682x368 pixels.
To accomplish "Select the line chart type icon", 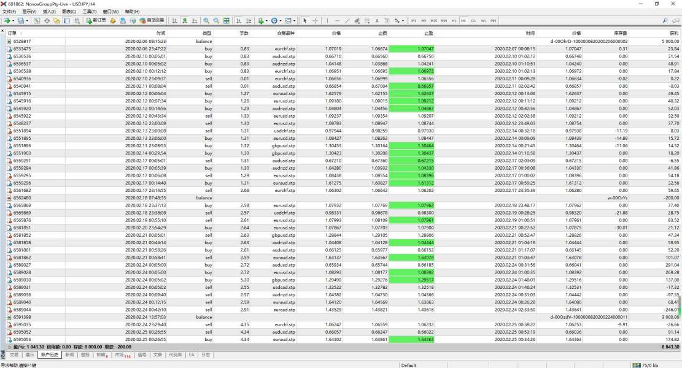I will click(x=195, y=20).
